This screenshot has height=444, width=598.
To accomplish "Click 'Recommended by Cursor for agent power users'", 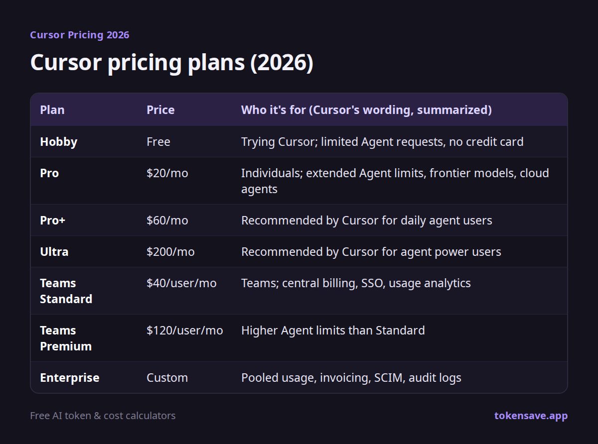I will pyautogui.click(x=371, y=252).
